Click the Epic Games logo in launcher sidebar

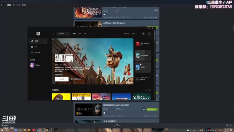(38, 33)
